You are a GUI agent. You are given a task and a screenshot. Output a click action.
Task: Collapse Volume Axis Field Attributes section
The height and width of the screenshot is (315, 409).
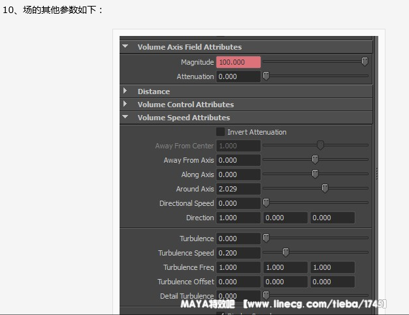(x=125, y=46)
